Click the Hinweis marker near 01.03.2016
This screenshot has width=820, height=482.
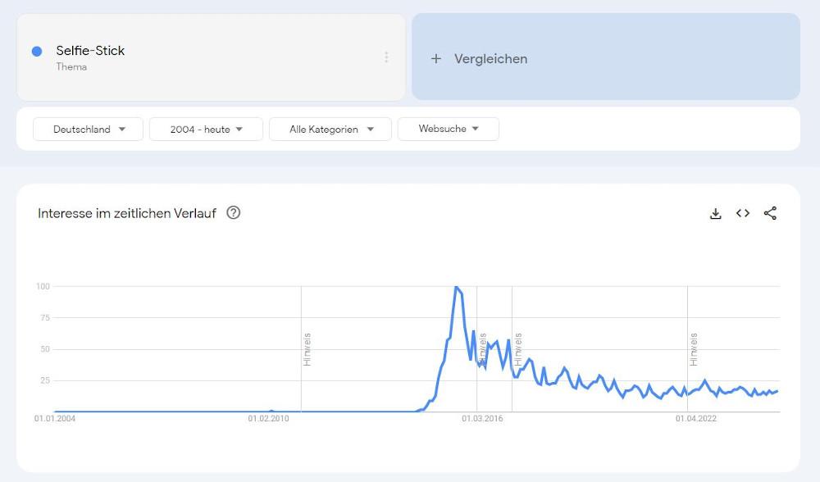tap(482, 348)
